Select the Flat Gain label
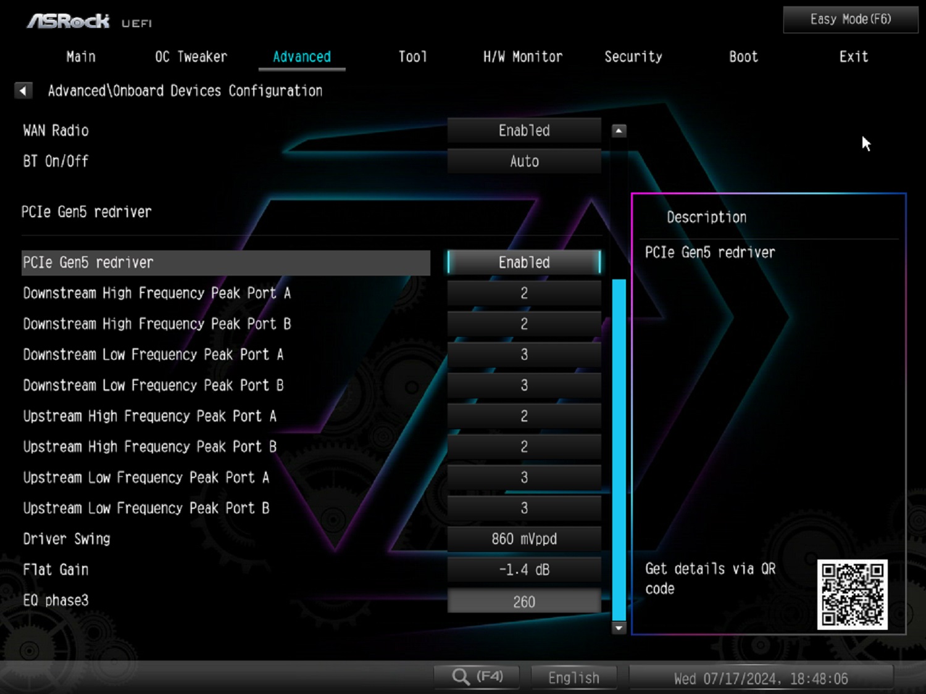926x694 pixels. (56, 570)
